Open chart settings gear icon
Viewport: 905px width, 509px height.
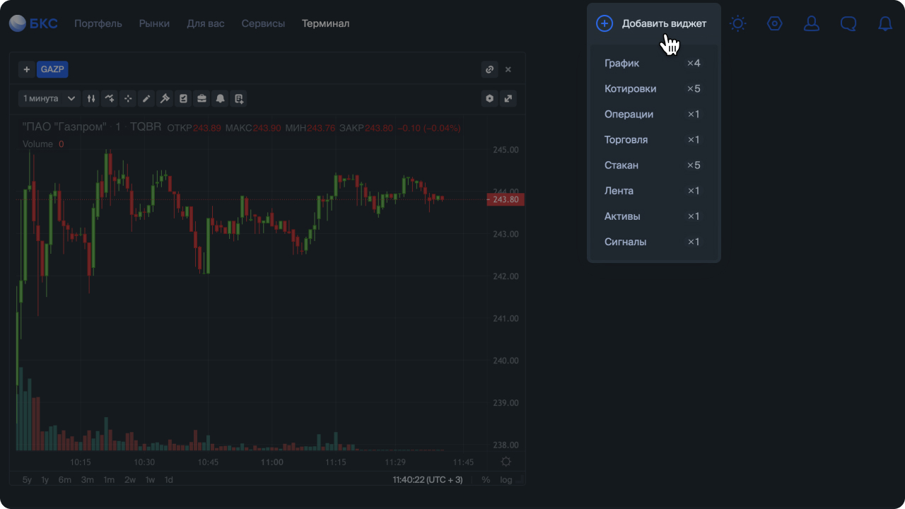tap(489, 98)
